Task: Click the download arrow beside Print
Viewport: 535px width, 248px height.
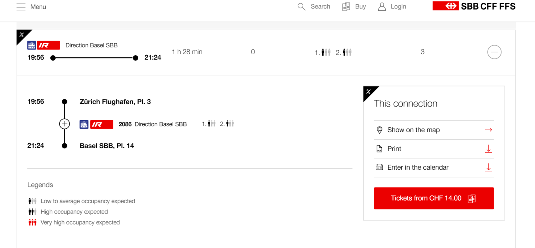Action: tap(489, 149)
